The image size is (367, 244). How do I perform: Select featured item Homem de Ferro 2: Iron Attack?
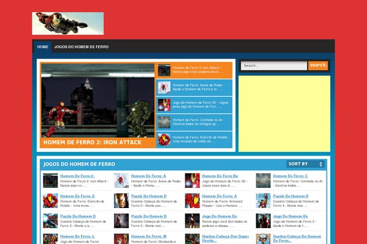click(194, 70)
